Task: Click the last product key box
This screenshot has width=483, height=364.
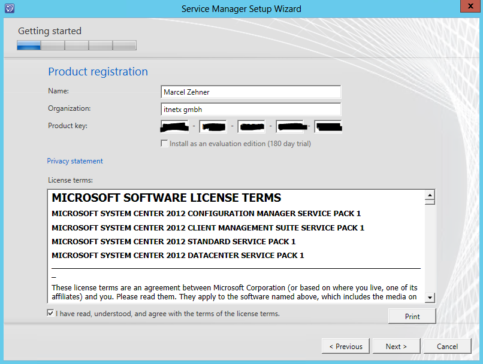Action: [x=328, y=126]
